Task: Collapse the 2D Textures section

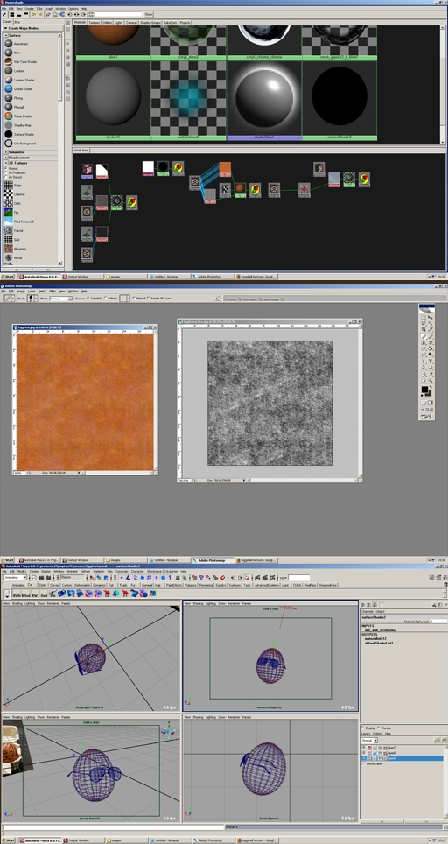Action: (6, 163)
